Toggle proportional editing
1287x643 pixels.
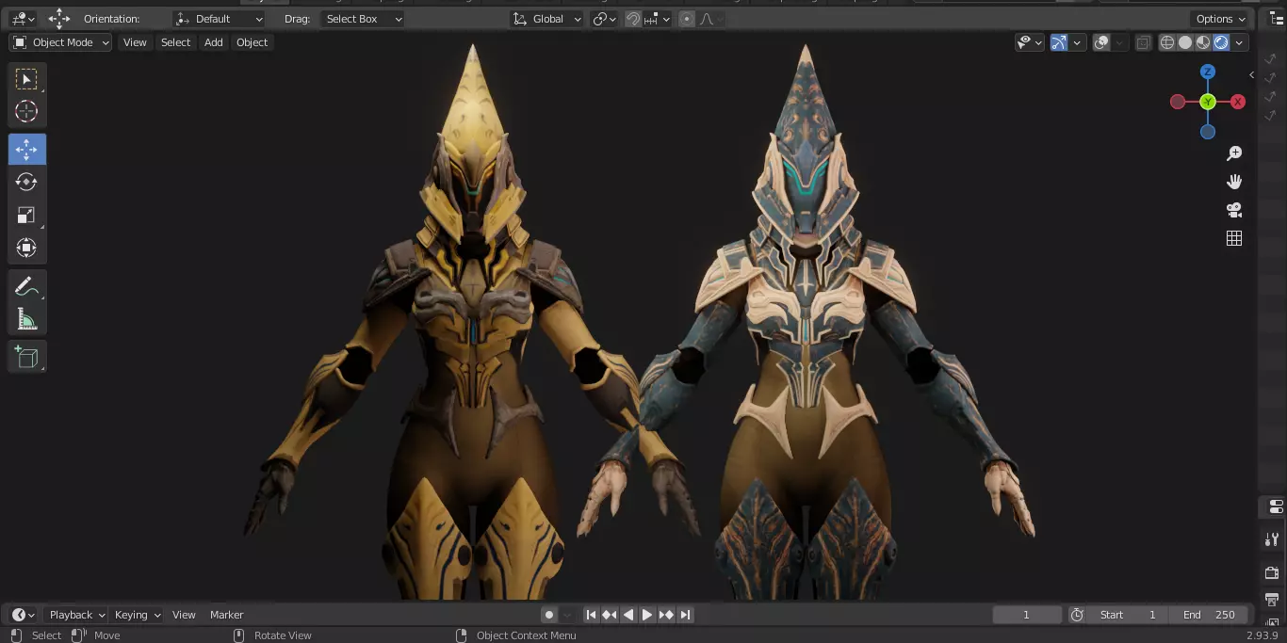(x=686, y=19)
